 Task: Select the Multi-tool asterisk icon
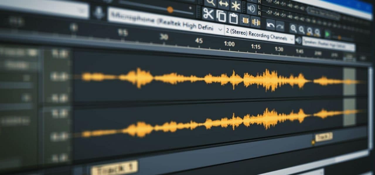(x=236, y=6)
